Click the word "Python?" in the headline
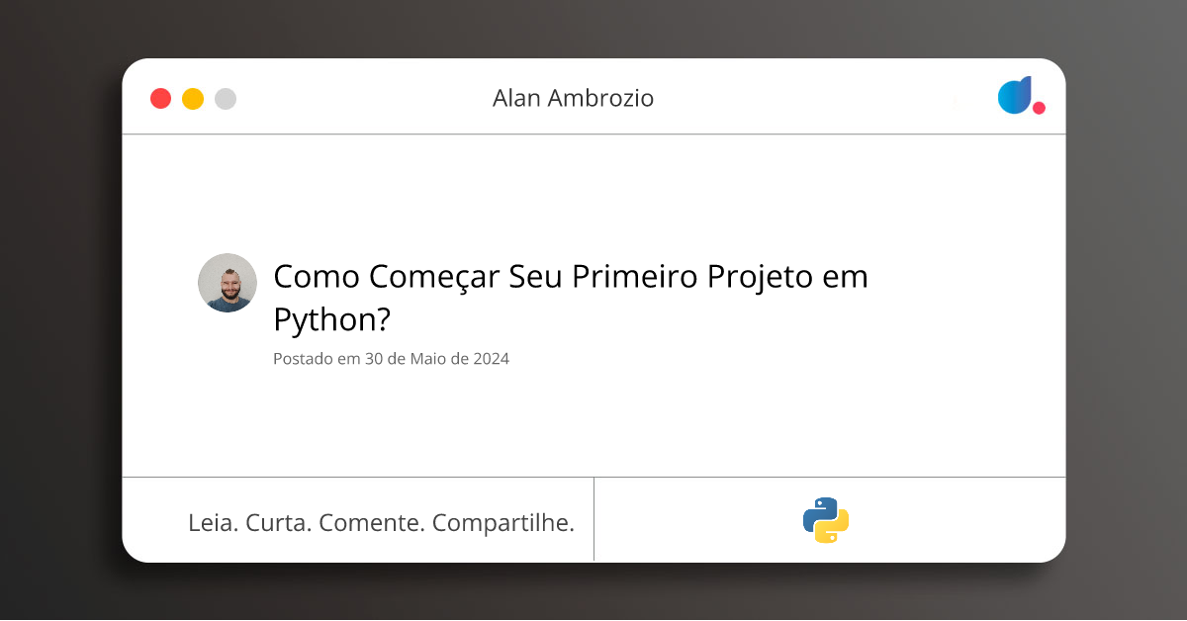Viewport: 1187px width, 621px height. point(331,320)
